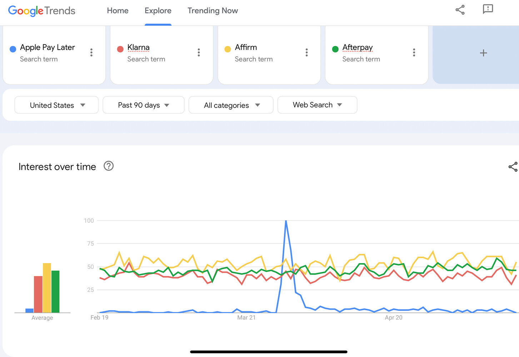Click the 25 y-axis value
The height and width of the screenshot is (357, 519).
[90, 290]
